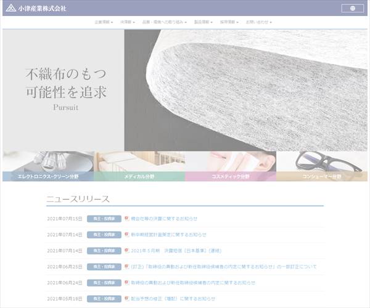Click the date 2021年06月24日

click(x=65, y=283)
